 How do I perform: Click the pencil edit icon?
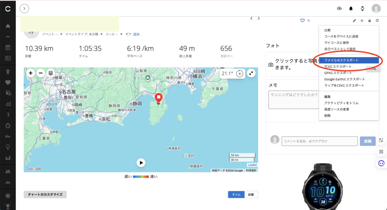[x=354, y=21]
